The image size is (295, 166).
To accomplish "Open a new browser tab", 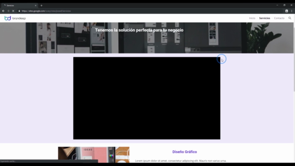I will (41, 6).
